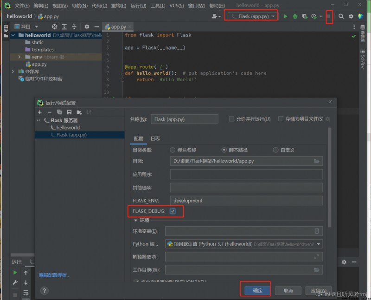The width and height of the screenshot is (371, 300).
Task: Select module name radio button
Action: point(173,150)
